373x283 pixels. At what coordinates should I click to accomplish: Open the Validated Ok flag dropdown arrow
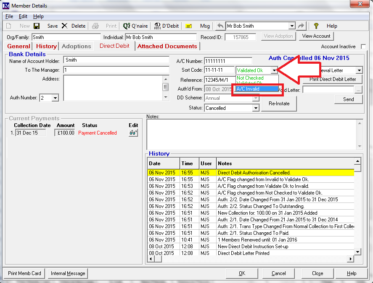coord(274,70)
